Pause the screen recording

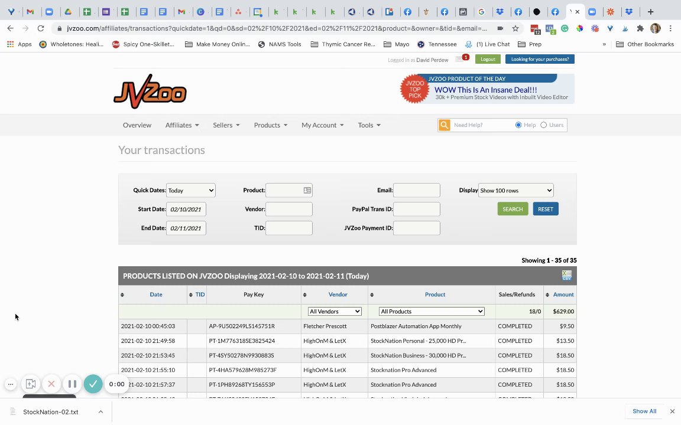coord(73,384)
